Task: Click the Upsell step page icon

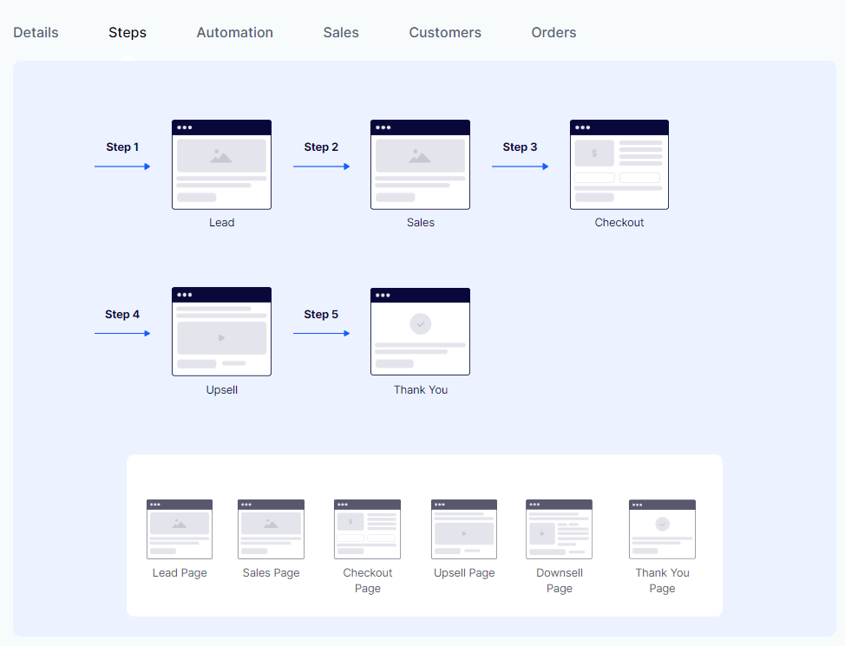Action: point(221,331)
